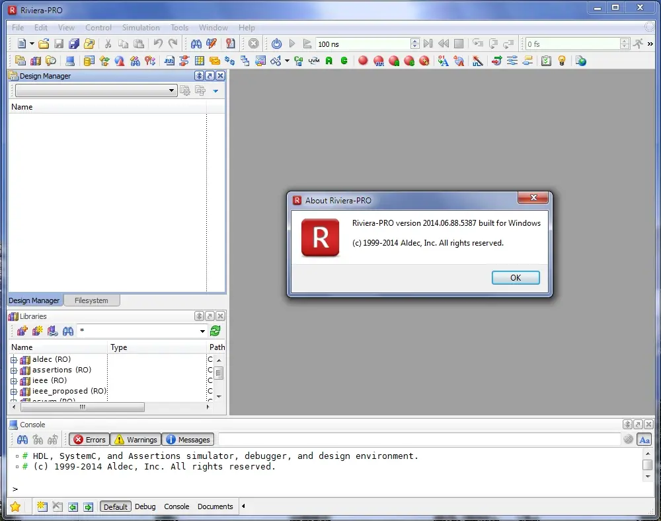Click the red ball with plus icon
This screenshot has height=521, width=661.
coord(424,61)
